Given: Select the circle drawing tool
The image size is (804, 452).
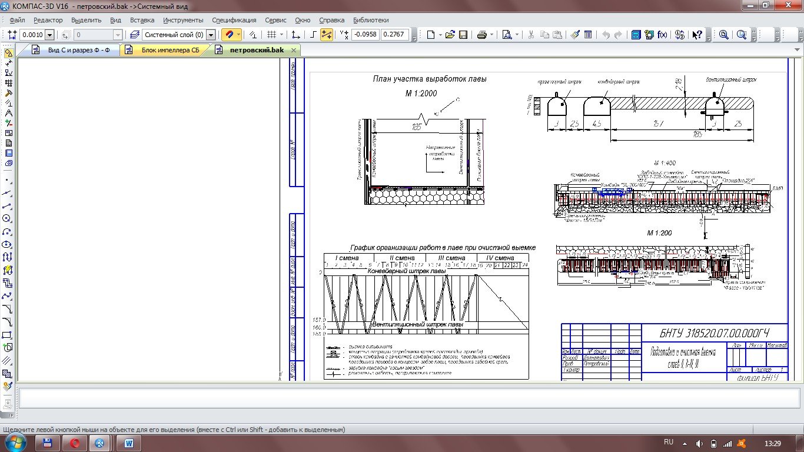Looking at the screenshot, I should [8, 219].
